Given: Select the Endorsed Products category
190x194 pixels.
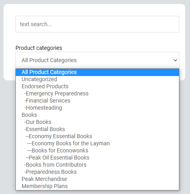Looking at the screenshot, I should pyautogui.click(x=97, y=86).
